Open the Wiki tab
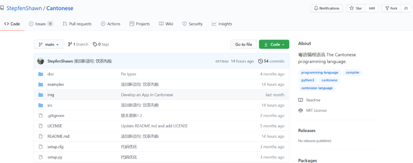Image resolution: width=413 pixels, height=163 pixels. pos(166,24)
